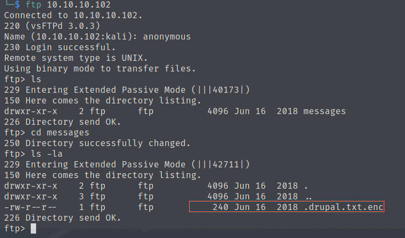This screenshot has width=405, height=238.
Task: Click the Connected to 10.10.10.102 line
Action: pyautogui.click(x=73, y=15)
